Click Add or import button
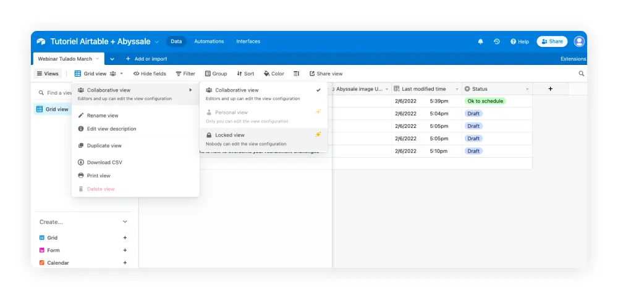This screenshot has height=298, width=618. pos(146,59)
